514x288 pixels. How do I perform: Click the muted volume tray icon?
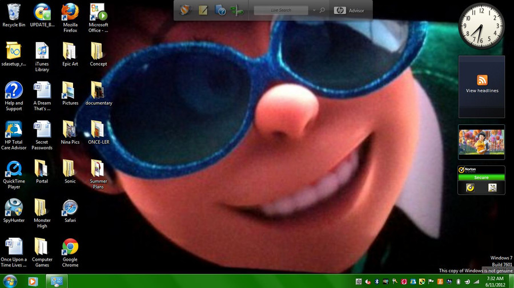tap(368, 282)
